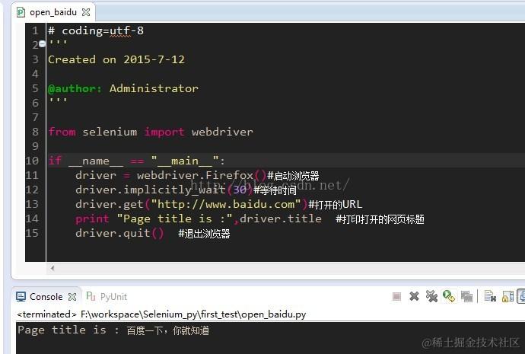Click the 'Created on 2015-7-12' line

coord(116,59)
